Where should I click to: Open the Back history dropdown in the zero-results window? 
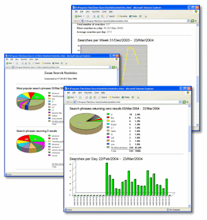76,97
